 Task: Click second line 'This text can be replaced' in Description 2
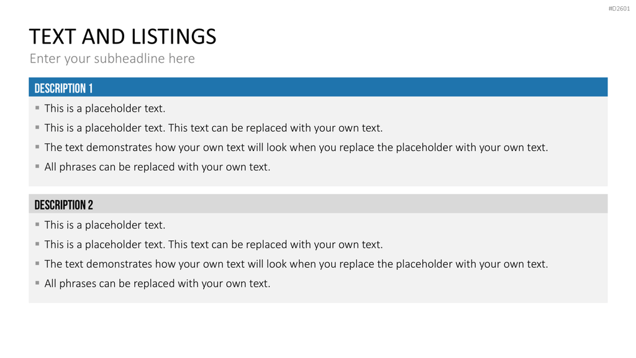(214, 244)
